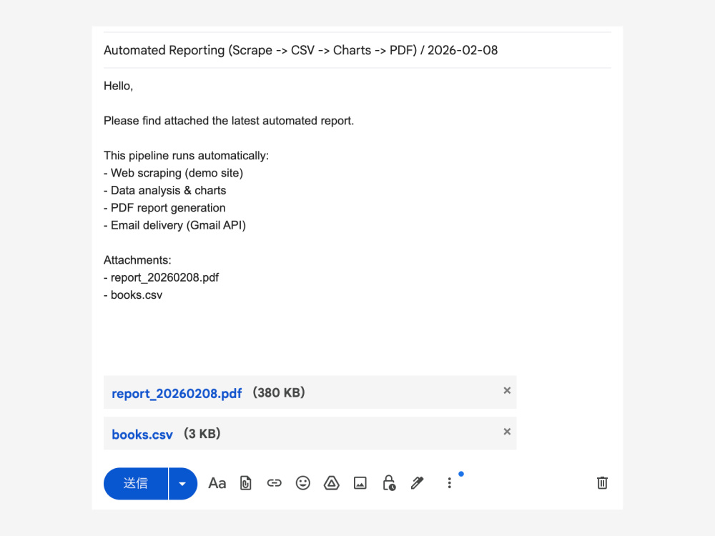Viewport: 715px width, 536px height.
Task: Insert a photo with the image icon
Action: pyautogui.click(x=360, y=483)
